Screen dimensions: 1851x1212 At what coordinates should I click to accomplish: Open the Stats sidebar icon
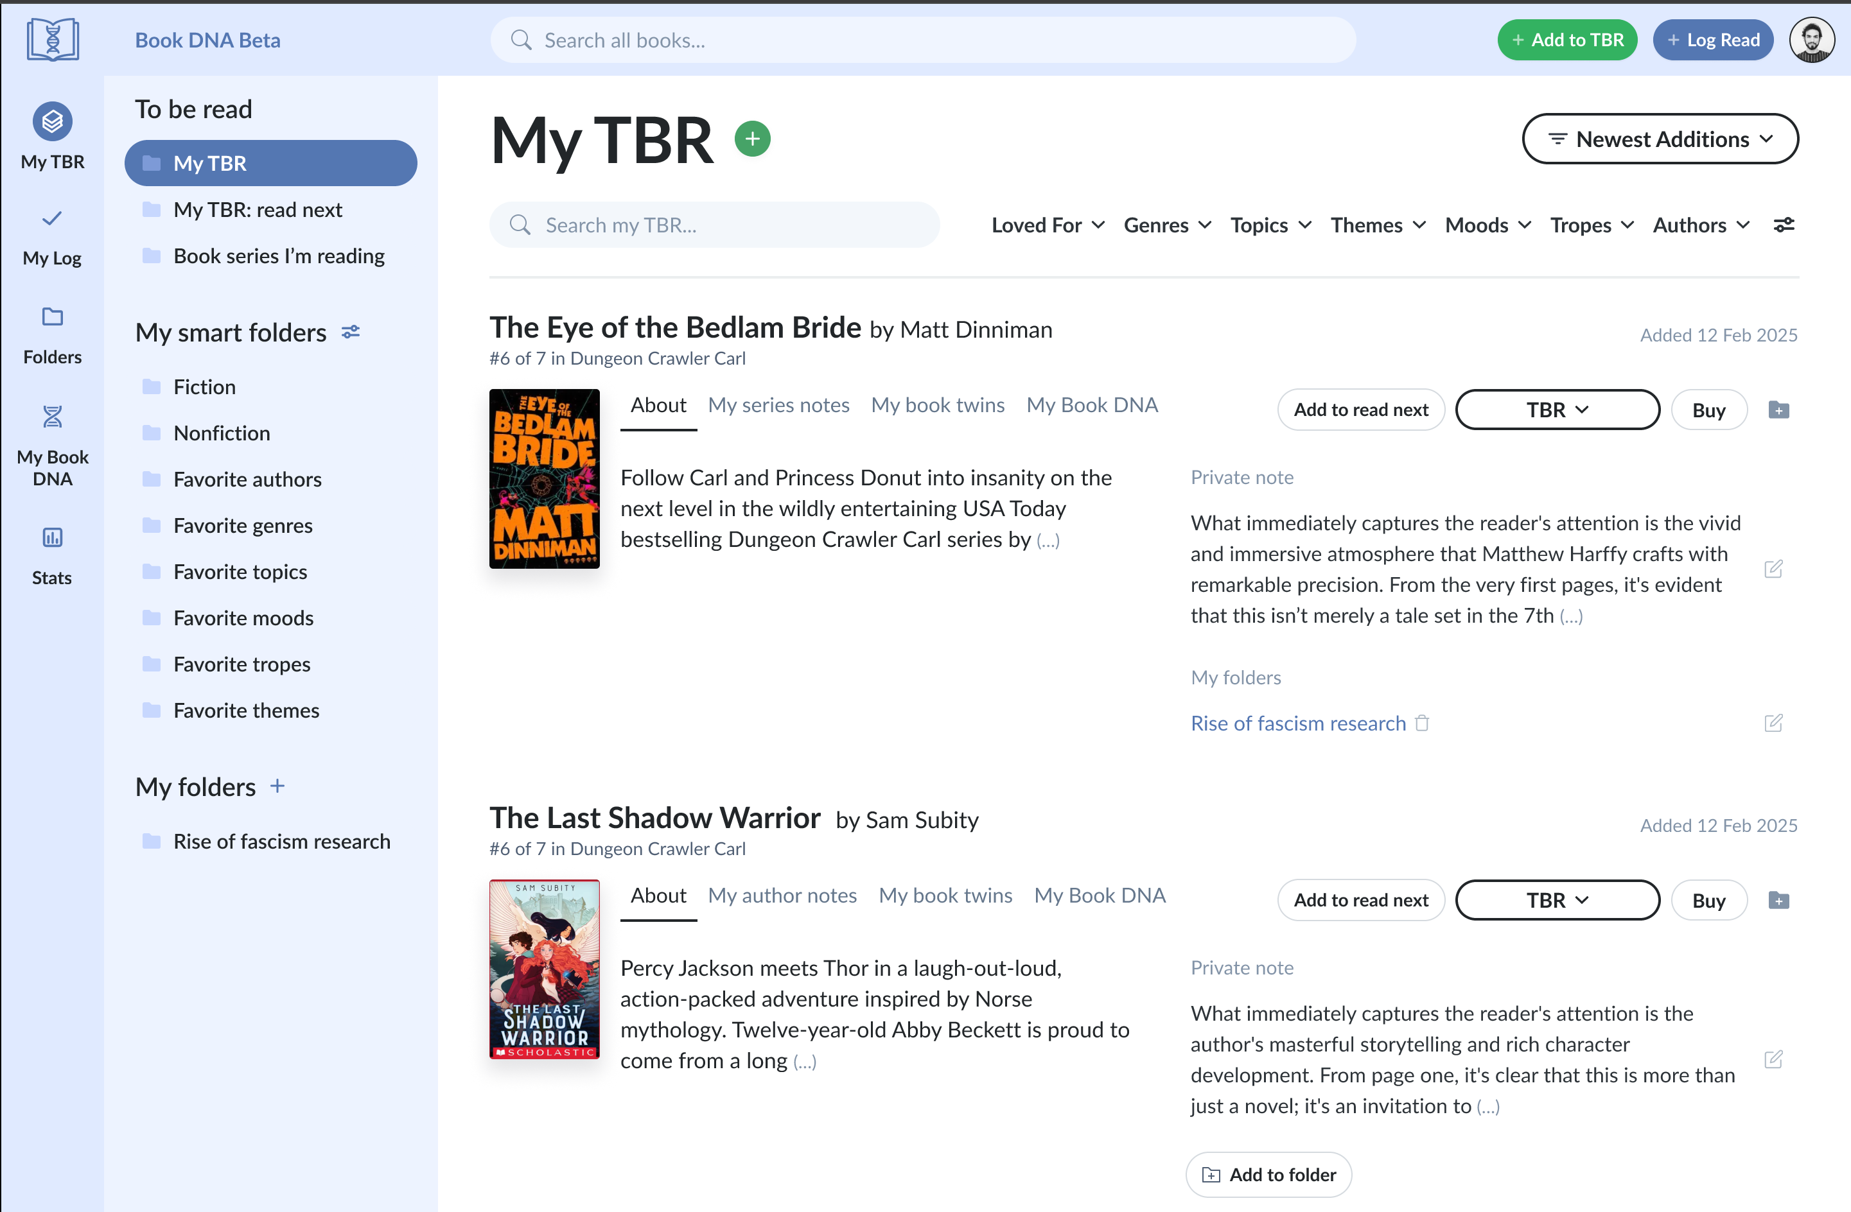tap(52, 537)
